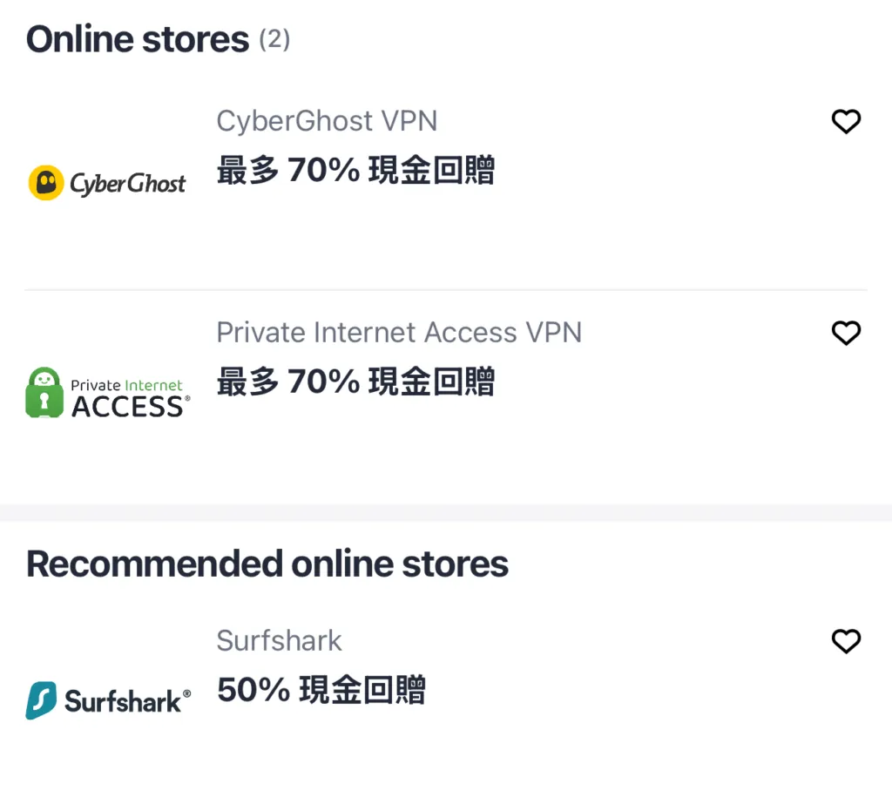
Task: Click small 'Private Internet' text in the logo
Action: point(127,385)
